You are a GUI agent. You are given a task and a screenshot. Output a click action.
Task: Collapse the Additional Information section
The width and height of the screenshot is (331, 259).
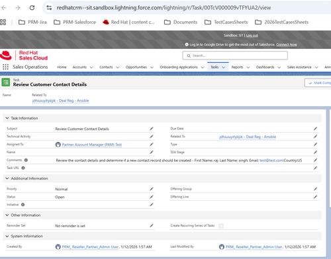click(x=7, y=178)
